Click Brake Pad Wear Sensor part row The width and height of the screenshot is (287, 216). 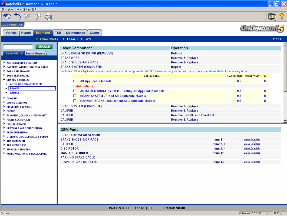pyautogui.click(x=170, y=135)
